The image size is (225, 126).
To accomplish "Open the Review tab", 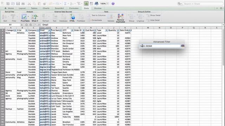I will (98, 8).
